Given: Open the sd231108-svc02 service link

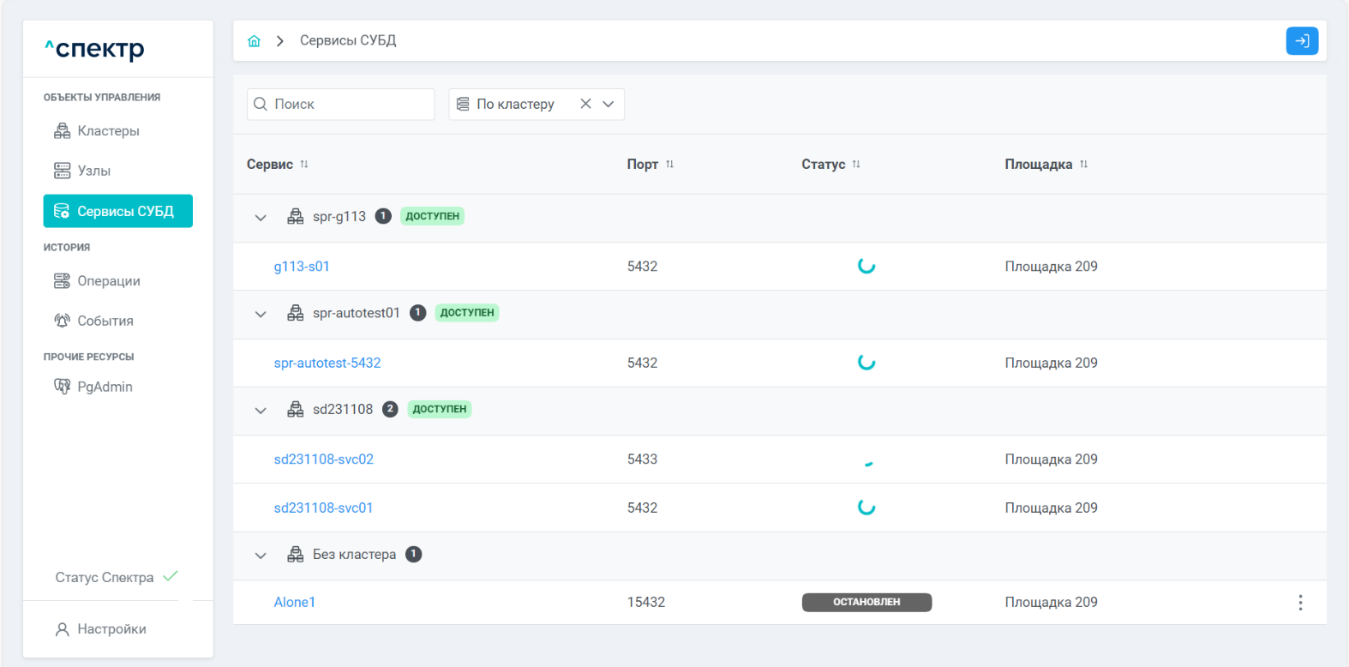Looking at the screenshot, I should [x=323, y=460].
